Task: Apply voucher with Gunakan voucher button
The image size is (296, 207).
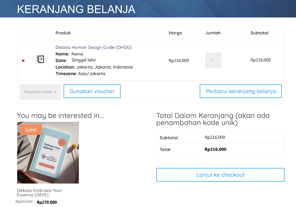Action: [92, 91]
